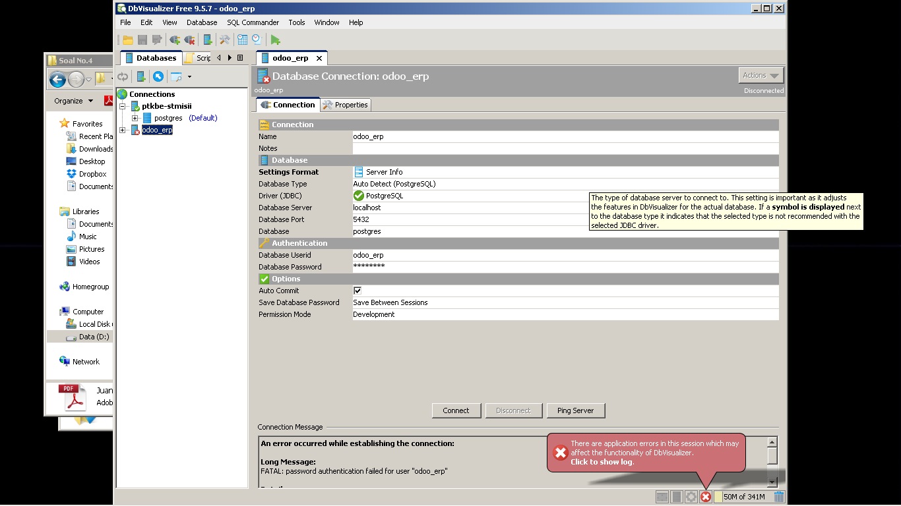This screenshot has height=506, width=901.
Task: Click the red error icon in status bar
Action: tap(706, 497)
